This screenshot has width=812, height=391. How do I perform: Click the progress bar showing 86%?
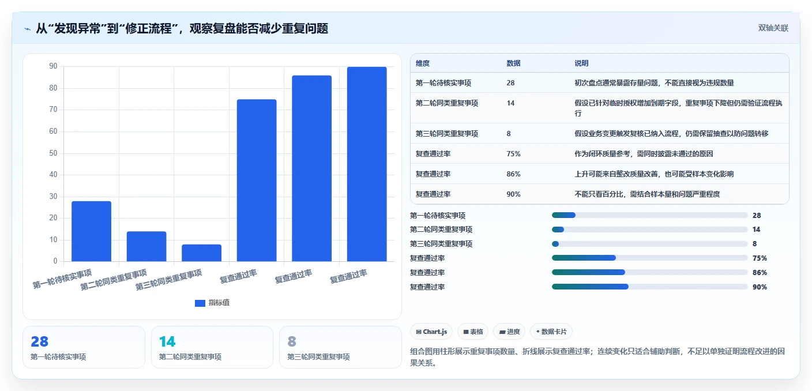coord(649,272)
